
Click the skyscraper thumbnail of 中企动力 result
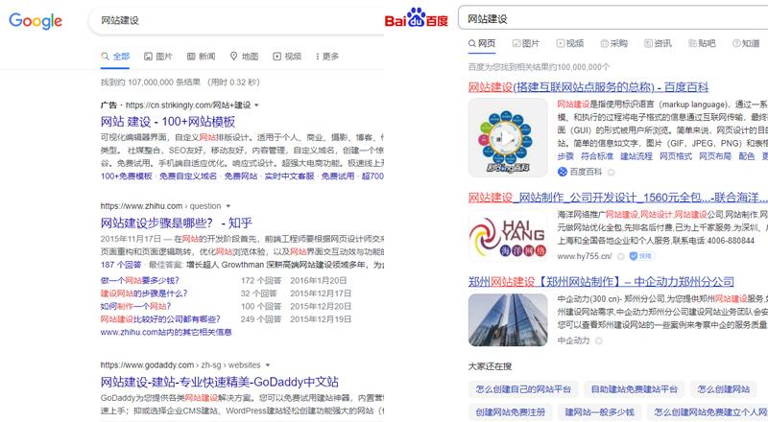click(x=508, y=320)
